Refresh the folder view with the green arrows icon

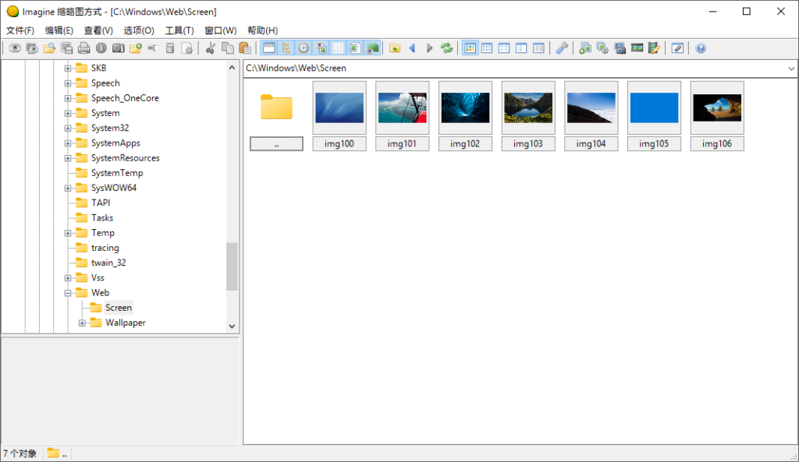point(446,48)
